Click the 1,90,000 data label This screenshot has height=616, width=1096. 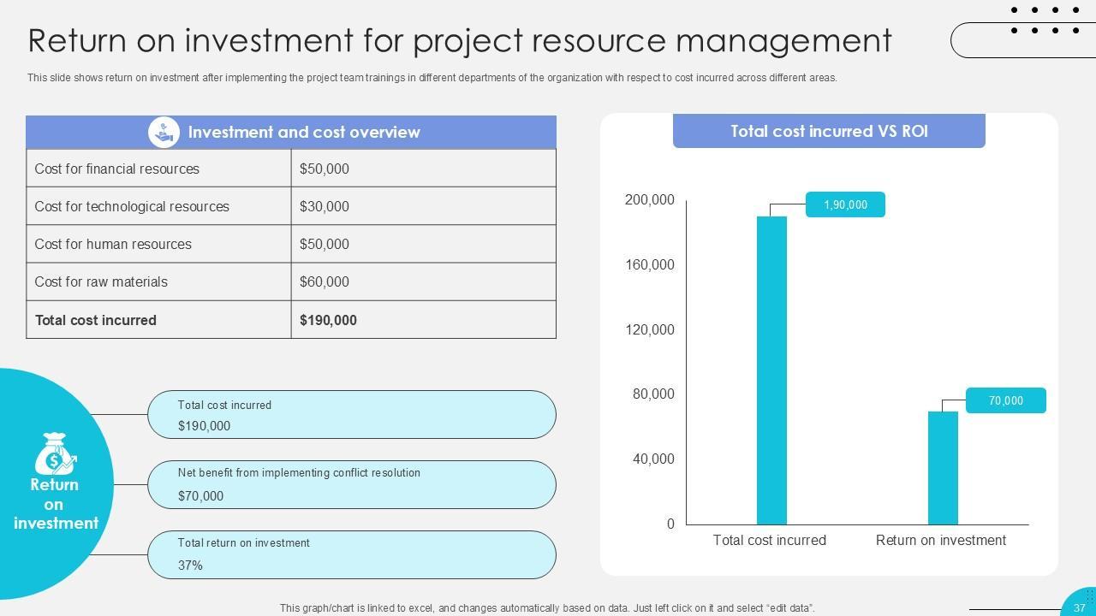pyautogui.click(x=845, y=205)
